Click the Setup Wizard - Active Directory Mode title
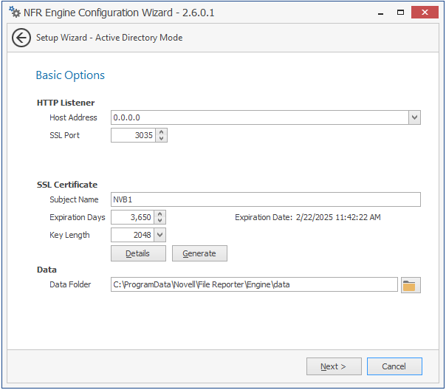Screen dimensions: 446x390 109,38
